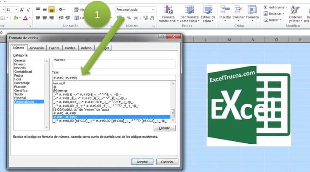This screenshot has height=172, width=310.
Task: Switch to the Fuente tab
Action: point(54,48)
